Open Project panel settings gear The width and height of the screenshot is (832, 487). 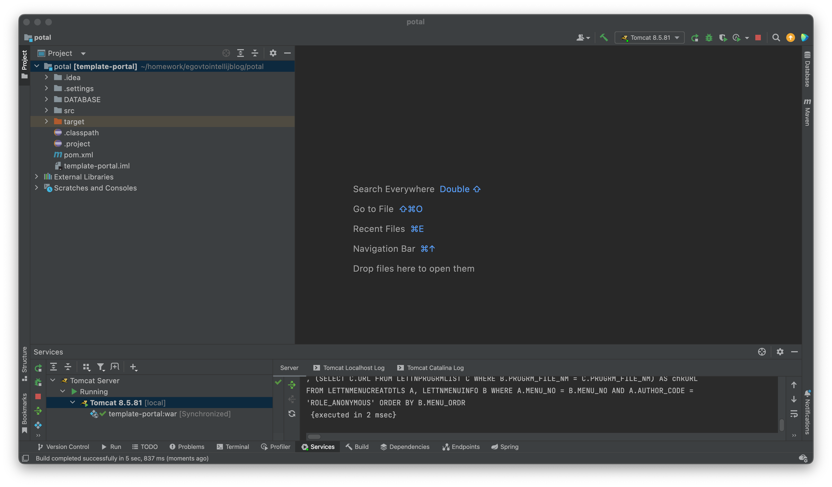273,53
